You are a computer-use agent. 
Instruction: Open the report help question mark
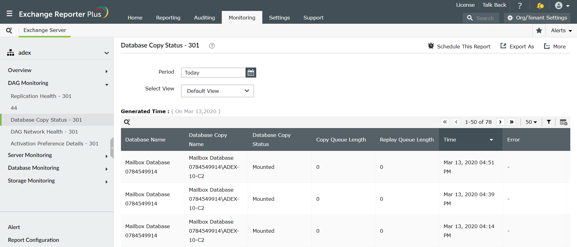click(x=212, y=46)
